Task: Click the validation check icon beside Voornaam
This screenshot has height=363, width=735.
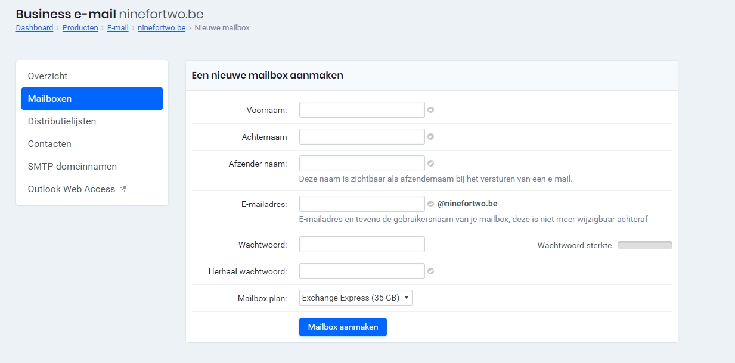Action: click(430, 110)
